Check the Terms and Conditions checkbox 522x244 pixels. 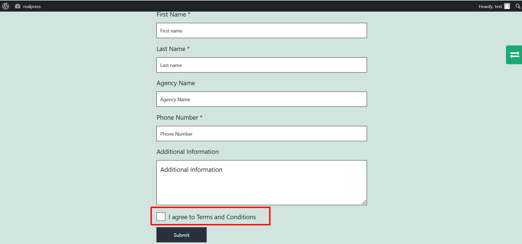point(161,217)
